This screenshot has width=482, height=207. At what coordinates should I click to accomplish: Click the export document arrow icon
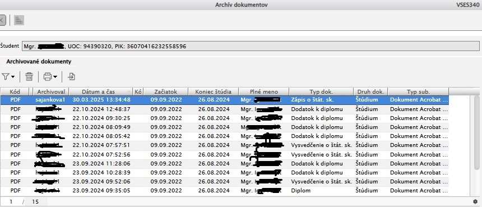coord(71,77)
